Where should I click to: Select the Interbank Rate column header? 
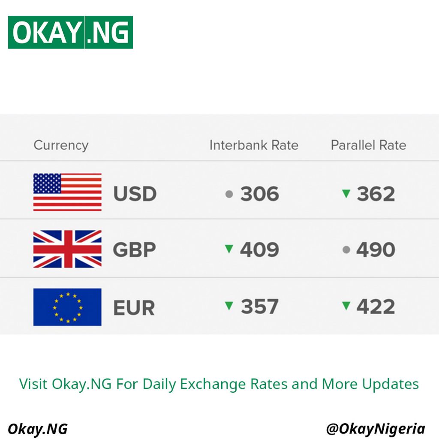pyautogui.click(x=254, y=145)
